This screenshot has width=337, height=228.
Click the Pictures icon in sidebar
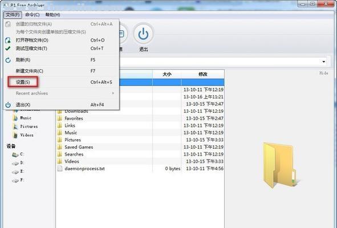point(15,127)
